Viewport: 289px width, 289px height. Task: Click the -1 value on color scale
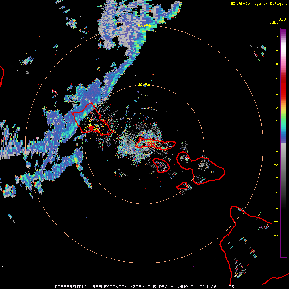click(x=276, y=150)
